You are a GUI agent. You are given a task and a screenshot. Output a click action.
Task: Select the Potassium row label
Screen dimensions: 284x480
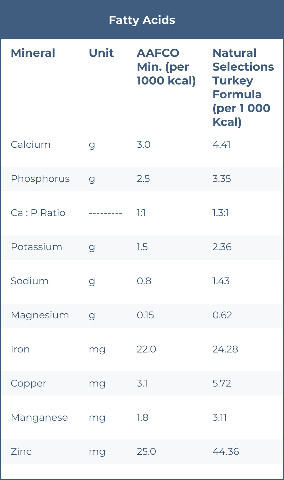point(36,247)
